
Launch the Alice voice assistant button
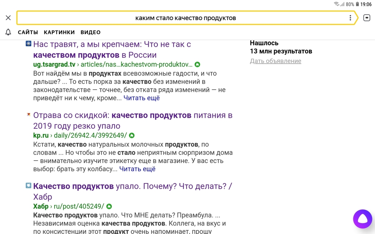[x=362, y=219]
